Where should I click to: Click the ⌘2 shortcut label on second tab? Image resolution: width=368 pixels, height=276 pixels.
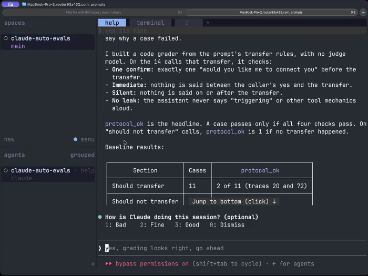pyautogui.click(x=353, y=13)
